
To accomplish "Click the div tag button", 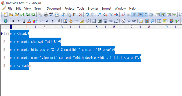I will point(128,21).
